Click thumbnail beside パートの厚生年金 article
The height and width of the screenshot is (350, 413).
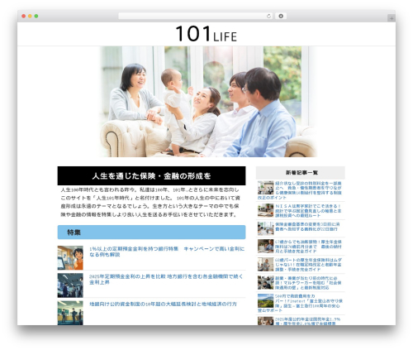pos(266,265)
